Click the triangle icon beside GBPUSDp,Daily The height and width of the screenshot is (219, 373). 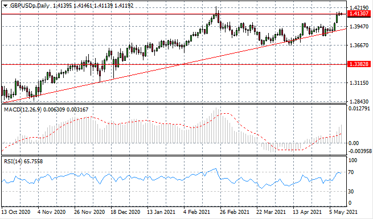tap(6, 6)
